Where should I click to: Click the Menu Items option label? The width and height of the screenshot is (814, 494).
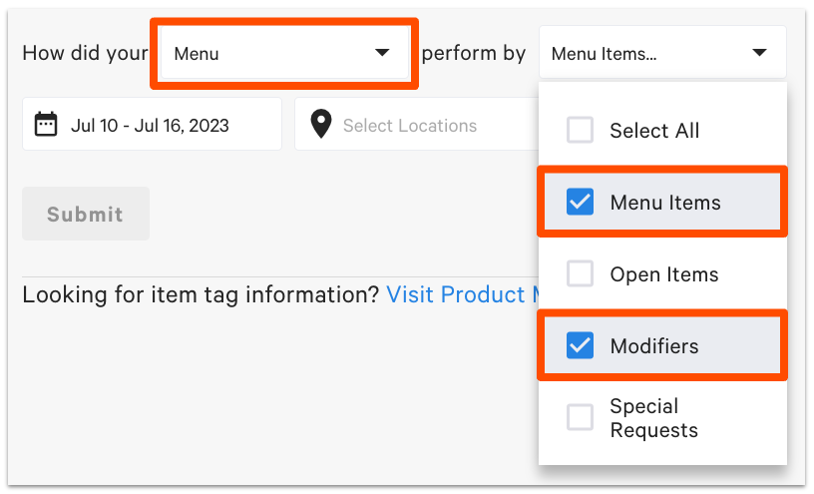(664, 203)
